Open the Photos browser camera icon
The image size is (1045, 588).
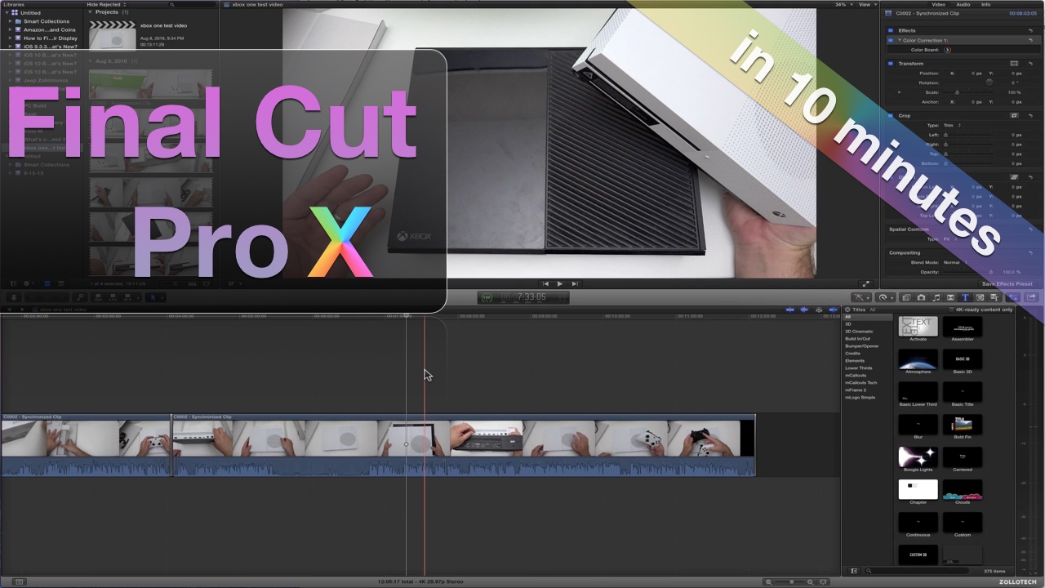[922, 297]
